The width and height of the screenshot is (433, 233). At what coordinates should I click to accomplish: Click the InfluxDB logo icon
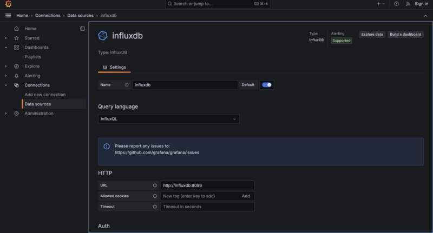103,36
